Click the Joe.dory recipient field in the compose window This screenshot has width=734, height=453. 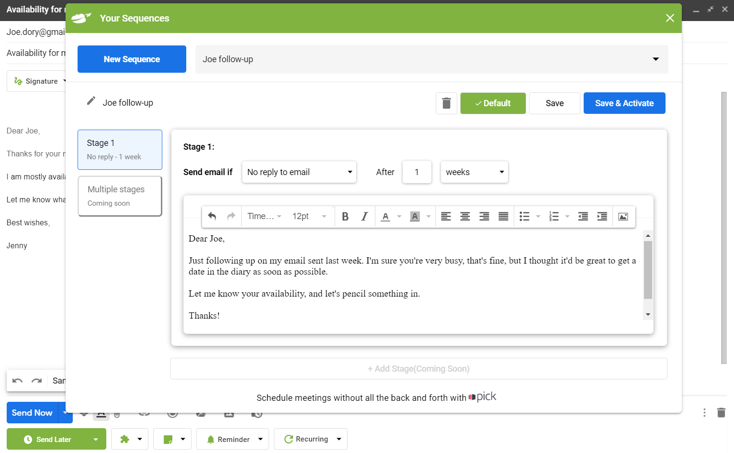36,32
